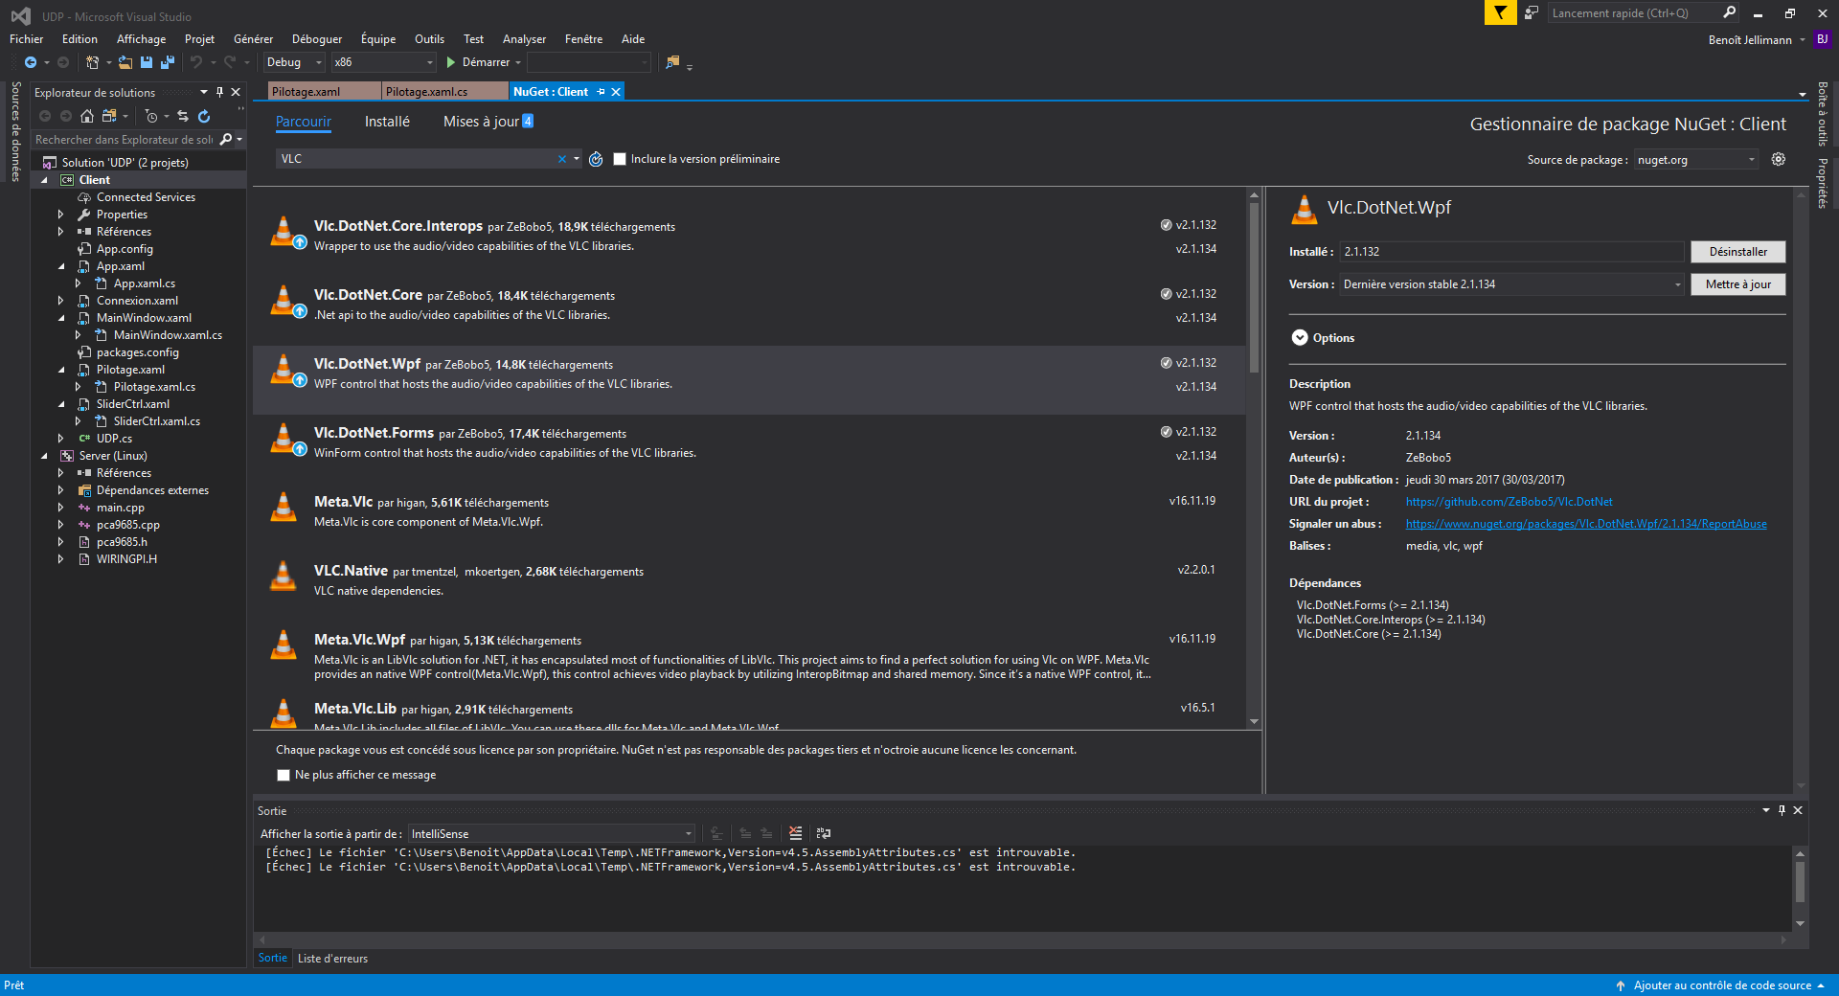Select MainWindow.xaml in Solution Explorer
The width and height of the screenshot is (1839, 996).
[144, 318]
